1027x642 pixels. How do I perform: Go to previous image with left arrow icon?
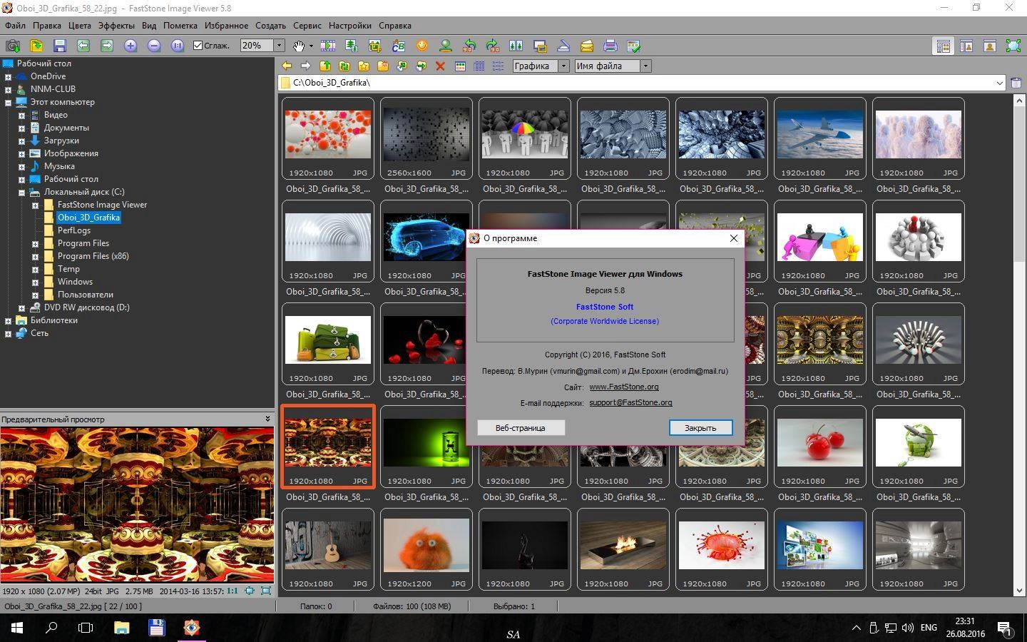point(83,46)
